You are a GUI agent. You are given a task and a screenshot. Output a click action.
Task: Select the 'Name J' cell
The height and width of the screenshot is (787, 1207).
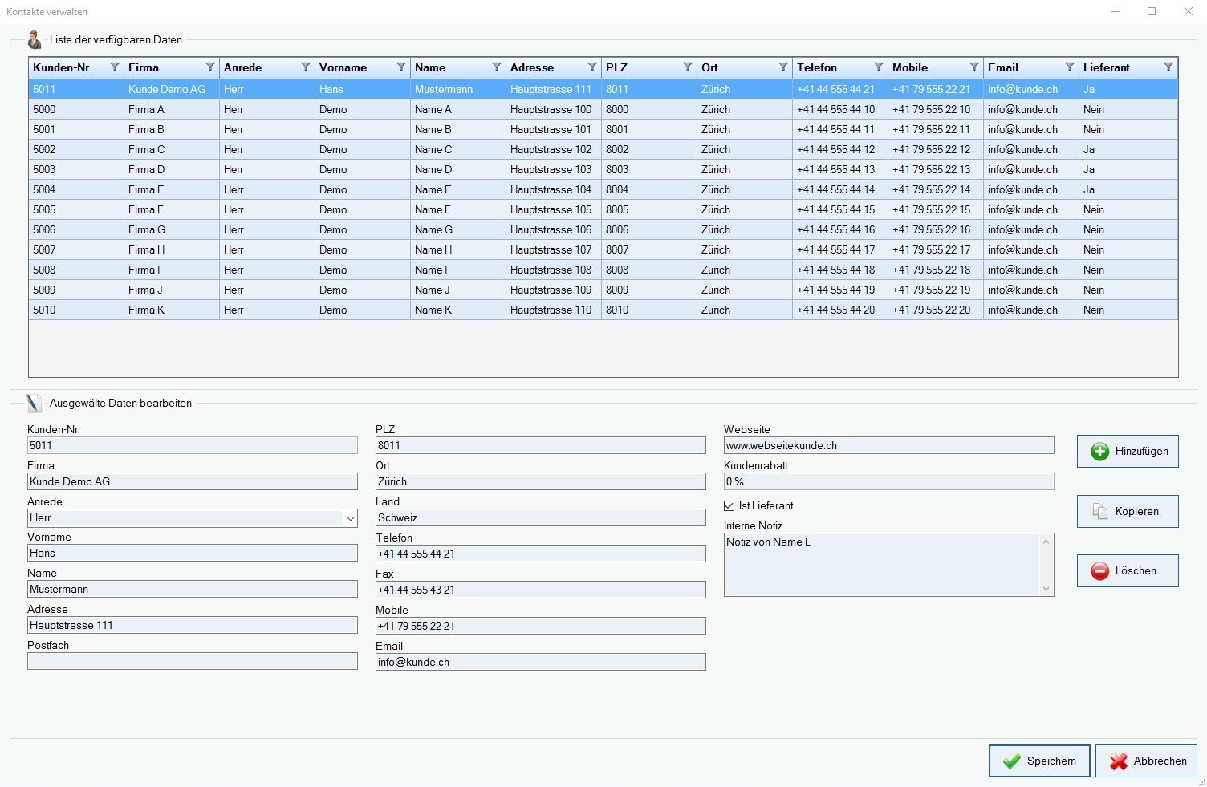457,290
